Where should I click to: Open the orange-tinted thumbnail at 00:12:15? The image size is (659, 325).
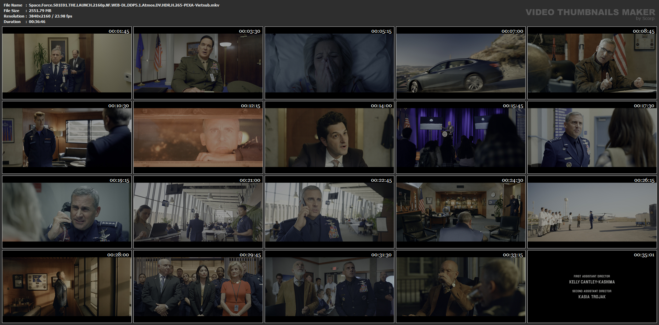point(198,137)
